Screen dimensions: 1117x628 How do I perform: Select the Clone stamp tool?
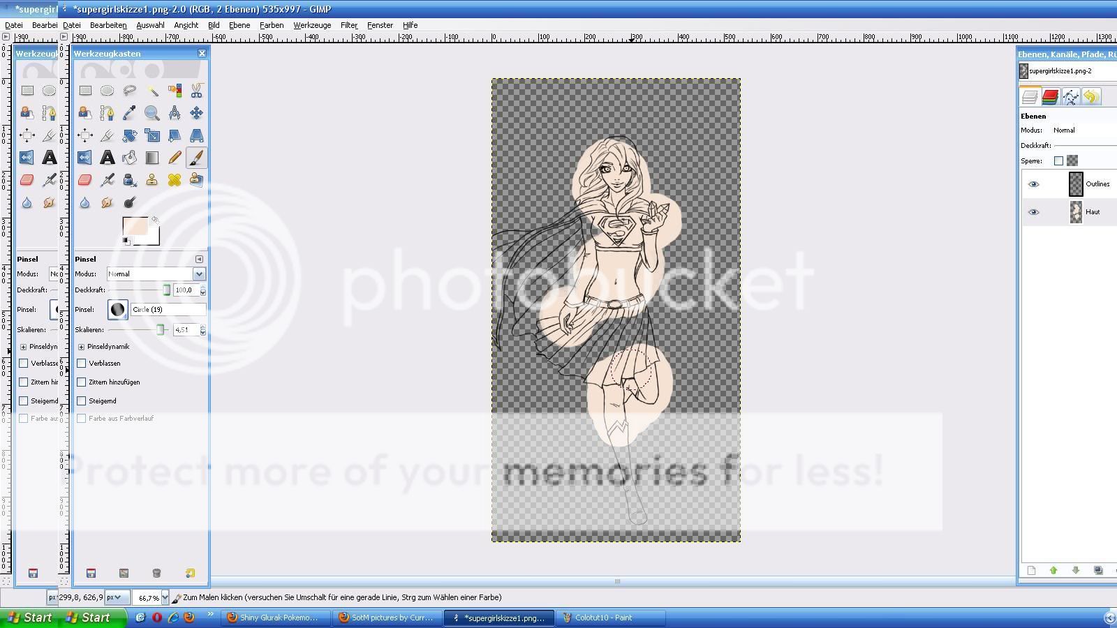click(x=152, y=180)
